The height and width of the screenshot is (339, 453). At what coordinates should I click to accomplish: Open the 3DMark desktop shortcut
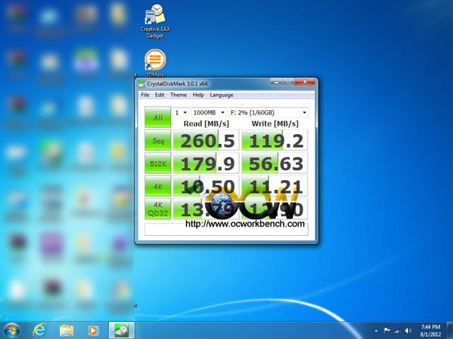click(155, 63)
